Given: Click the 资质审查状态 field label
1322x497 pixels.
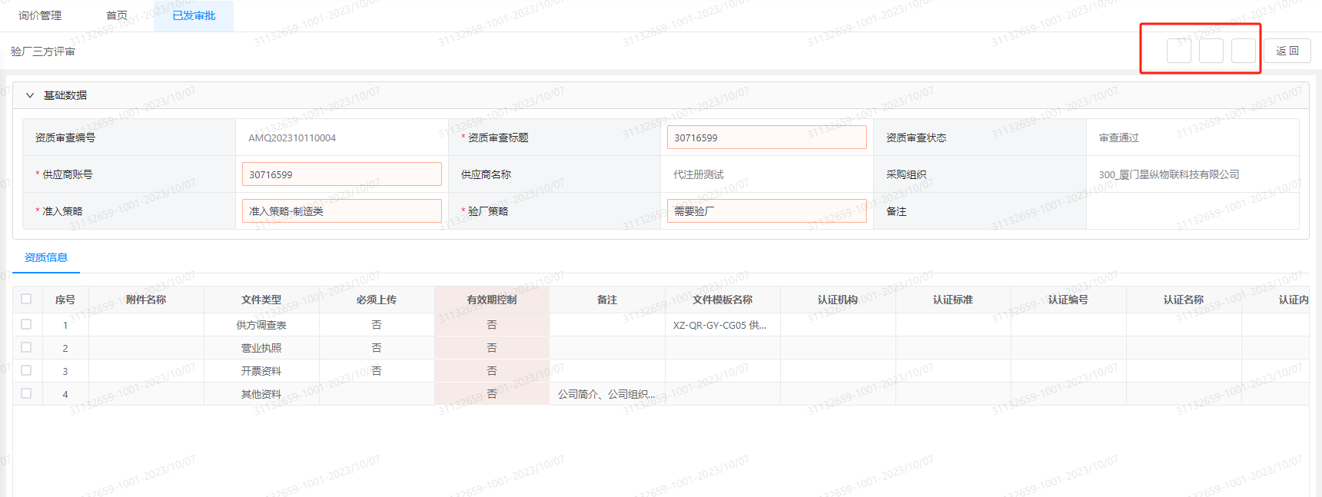Looking at the screenshot, I should pyautogui.click(x=916, y=138).
